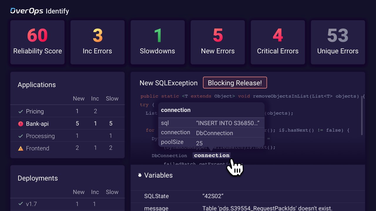
Task: Open the Inc Errors card
Action: coord(98,42)
